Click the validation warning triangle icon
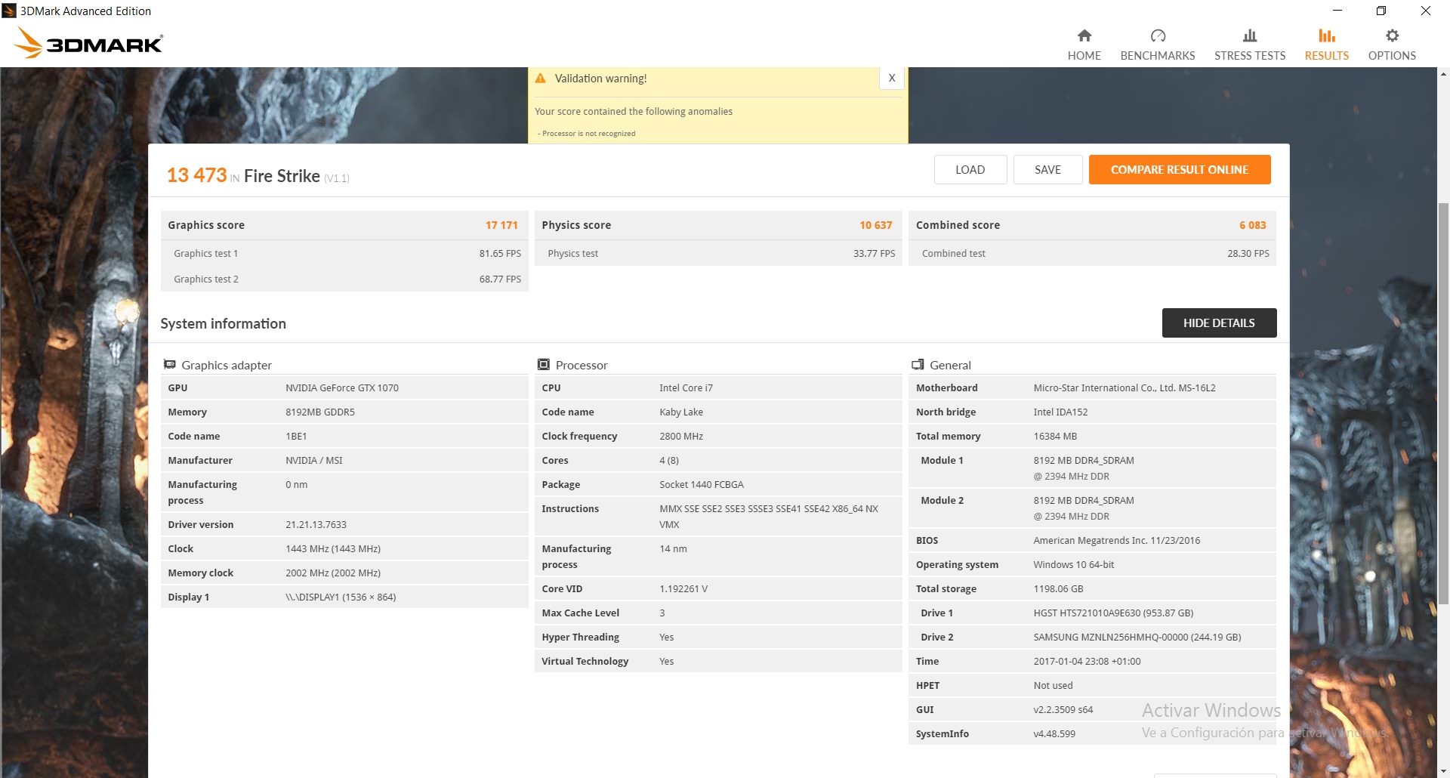Screen dimensions: 1450x778 [x=540, y=79]
